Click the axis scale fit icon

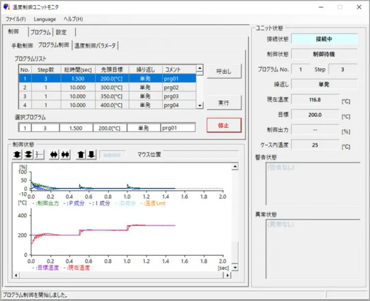39,154
